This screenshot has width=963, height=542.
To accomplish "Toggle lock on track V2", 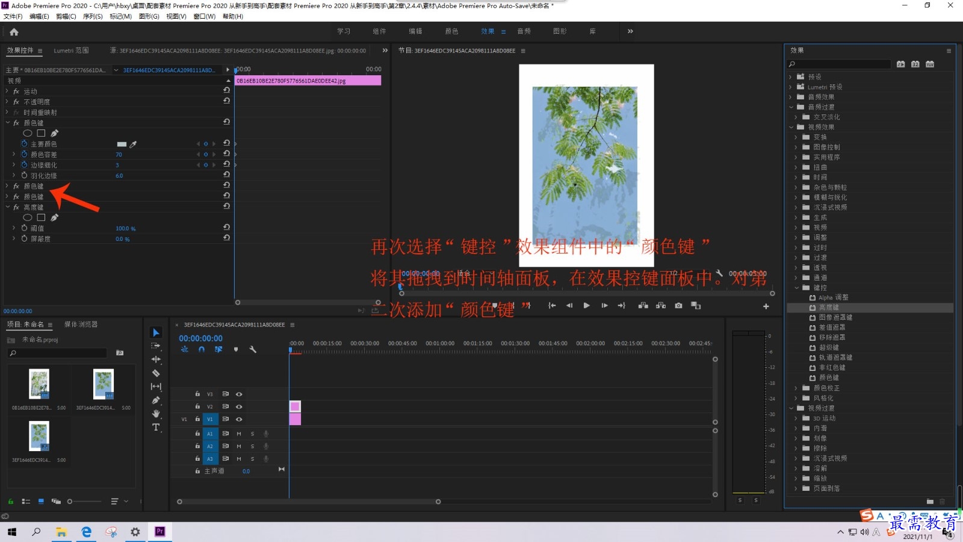I will (197, 406).
